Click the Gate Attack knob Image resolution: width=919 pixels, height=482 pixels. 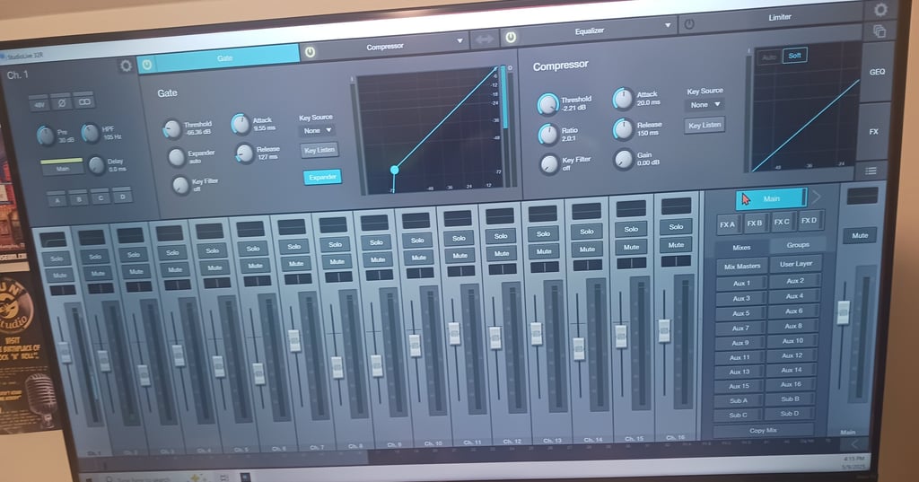(x=241, y=124)
